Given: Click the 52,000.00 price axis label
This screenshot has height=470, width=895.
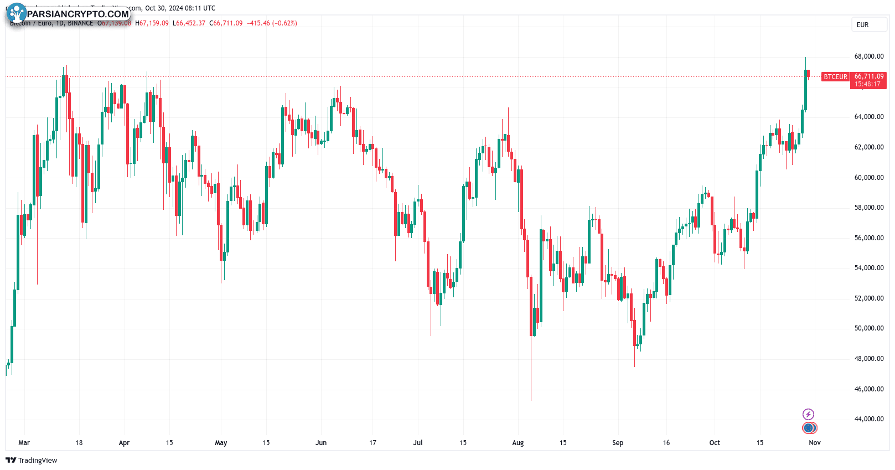Looking at the screenshot, I should pyautogui.click(x=869, y=298).
